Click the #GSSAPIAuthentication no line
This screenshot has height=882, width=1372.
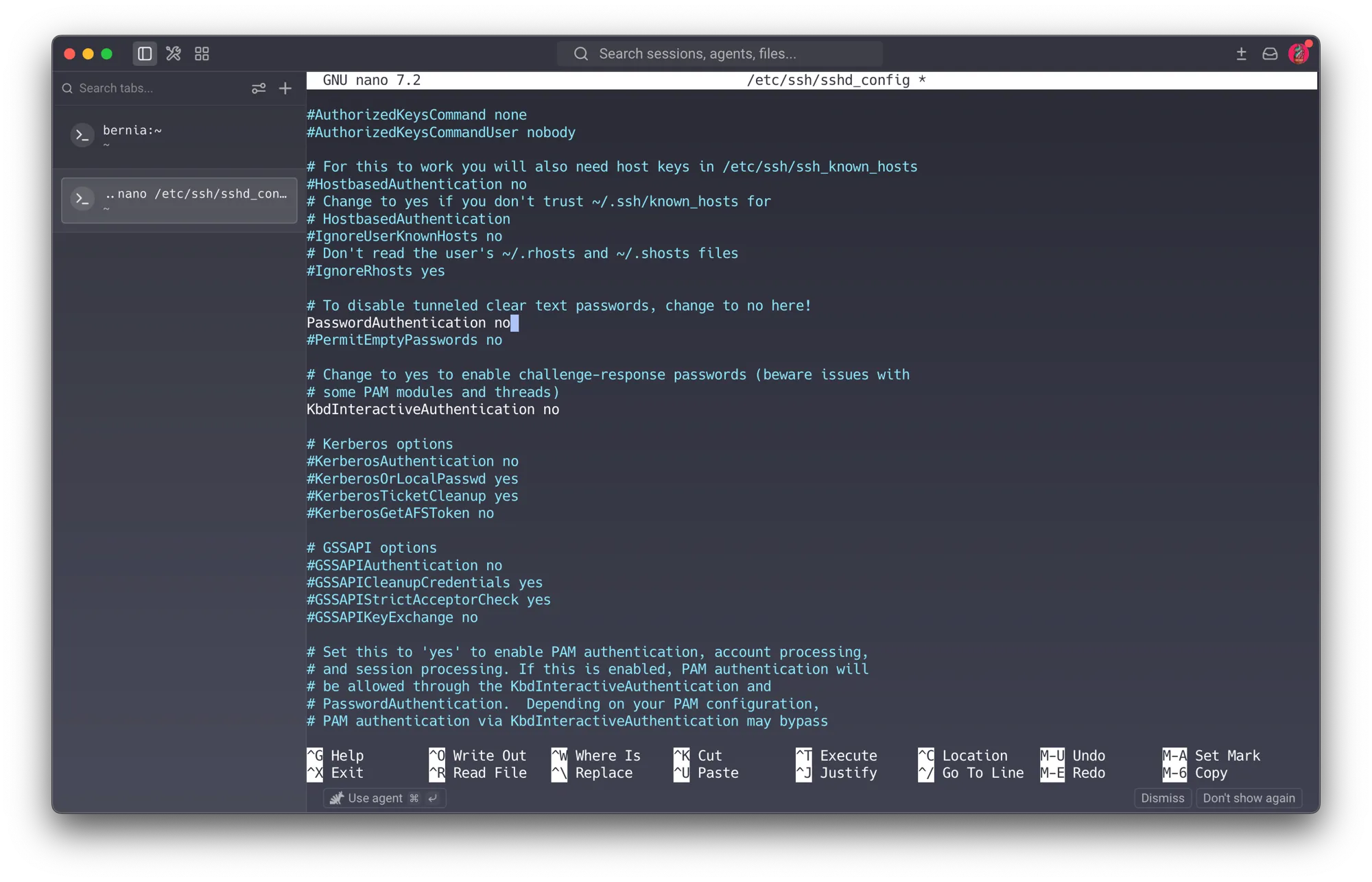[x=404, y=566]
